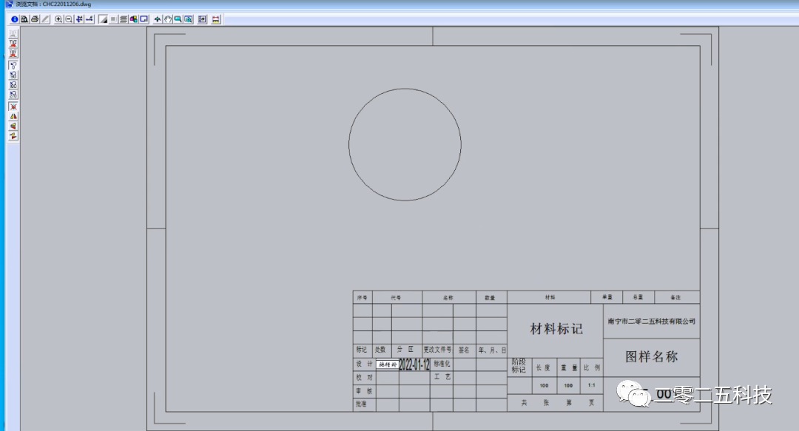The height and width of the screenshot is (431, 799).
Task: Click the multicolor layers icon
Action: click(x=134, y=19)
